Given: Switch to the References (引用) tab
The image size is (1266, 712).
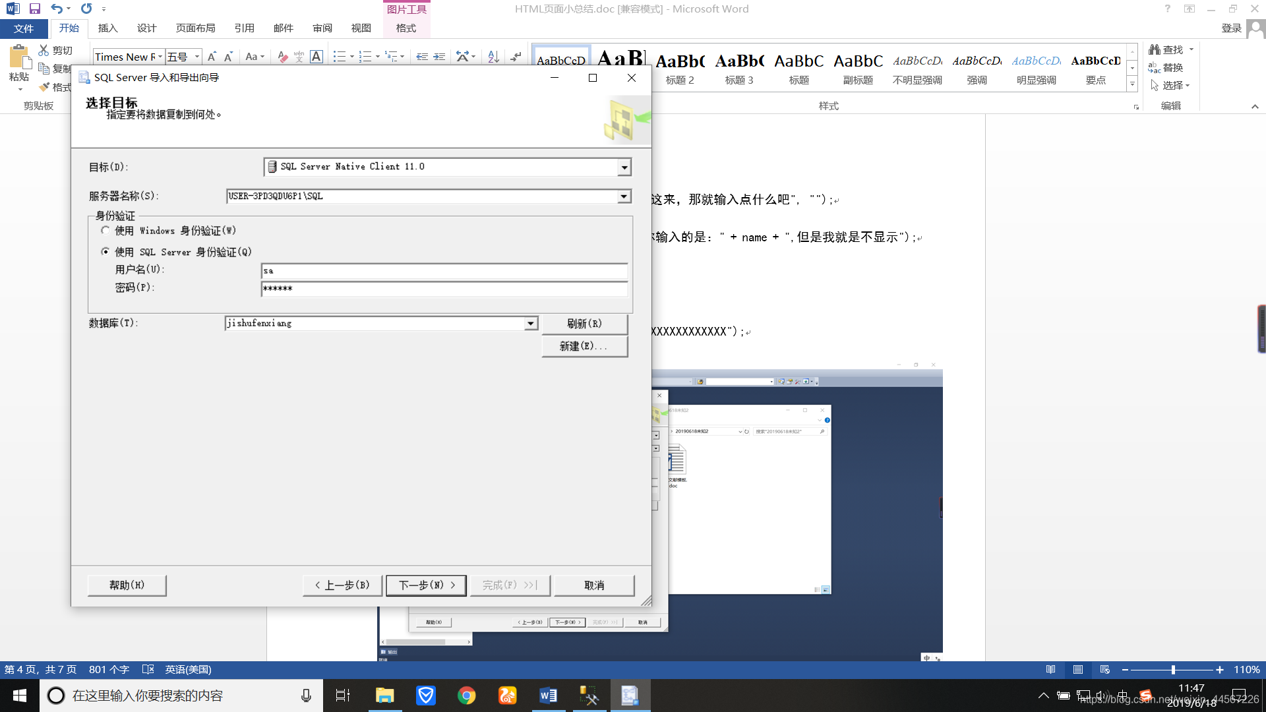Looking at the screenshot, I should 244,28.
